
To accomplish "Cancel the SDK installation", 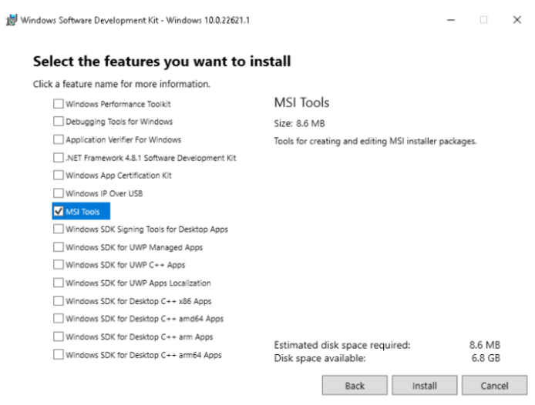I will 494,386.
